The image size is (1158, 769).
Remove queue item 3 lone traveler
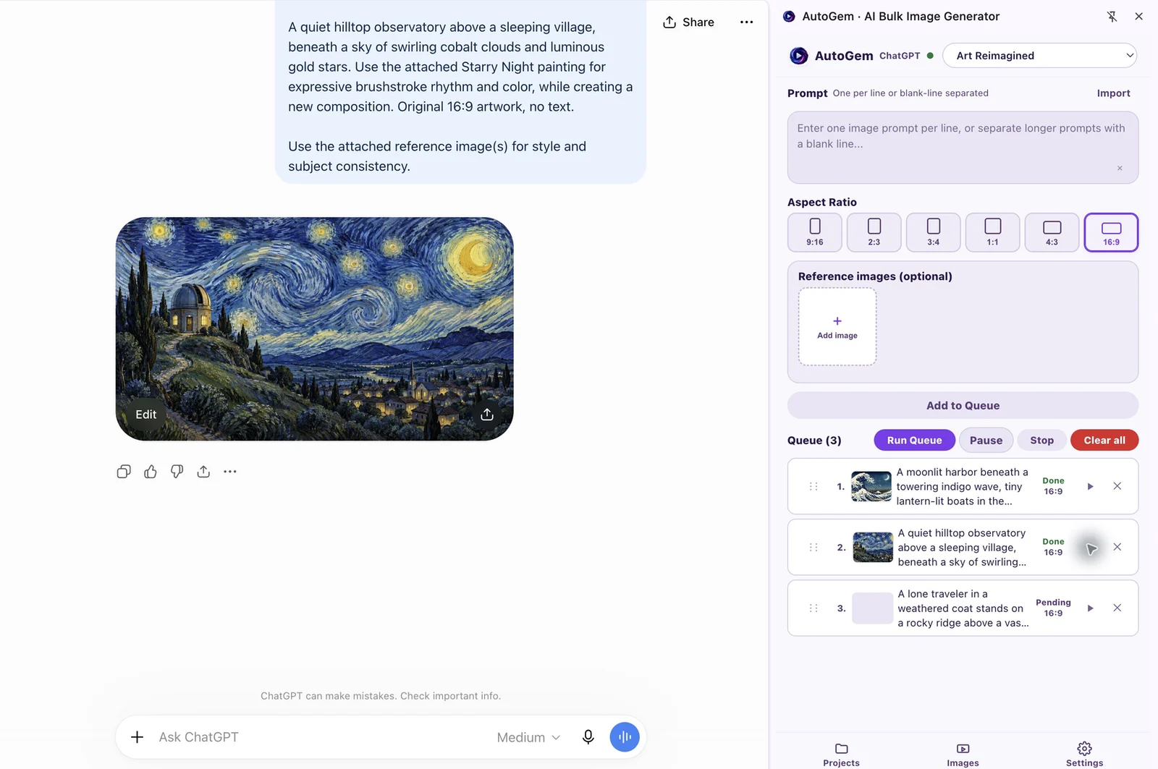[x=1117, y=608]
